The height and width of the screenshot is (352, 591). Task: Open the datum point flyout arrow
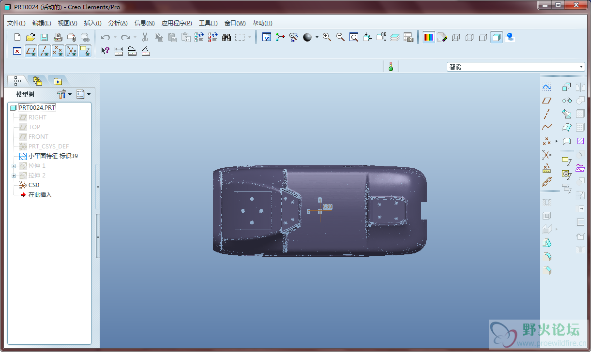pos(556,141)
